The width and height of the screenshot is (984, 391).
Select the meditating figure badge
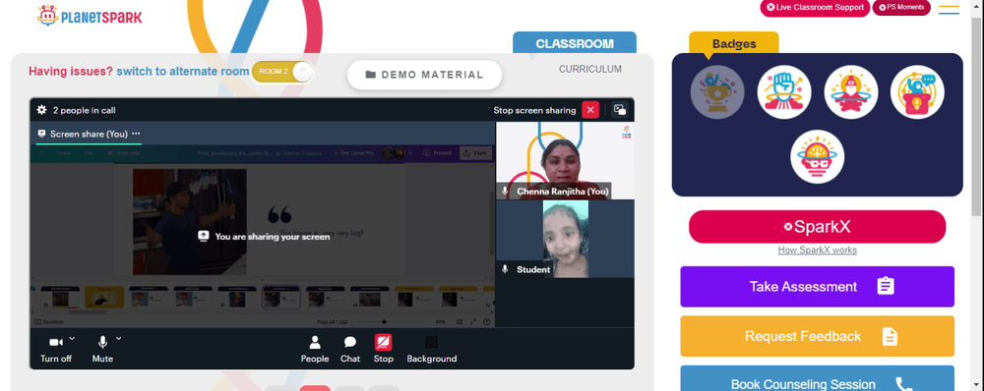pyautogui.click(x=851, y=92)
